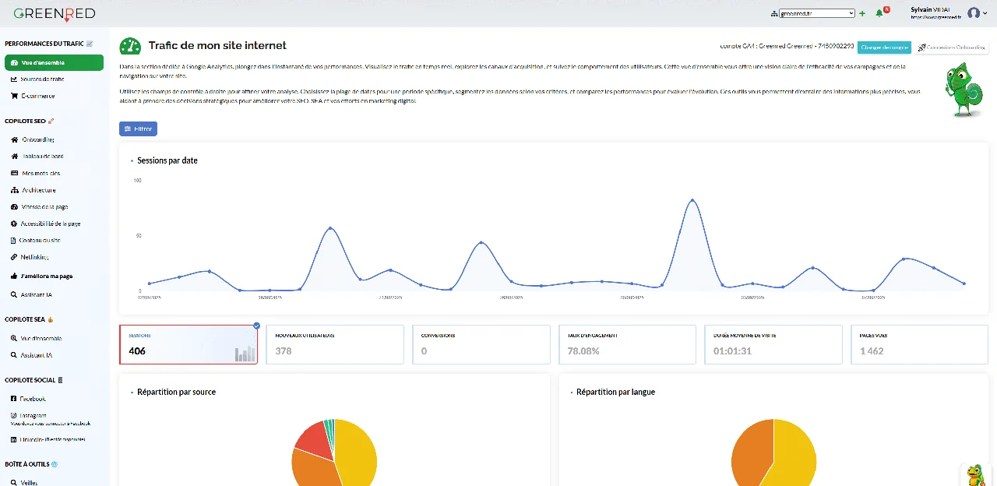Image resolution: width=997 pixels, height=486 pixels.
Task: Click the green plus add-site icon
Action: click(x=862, y=13)
